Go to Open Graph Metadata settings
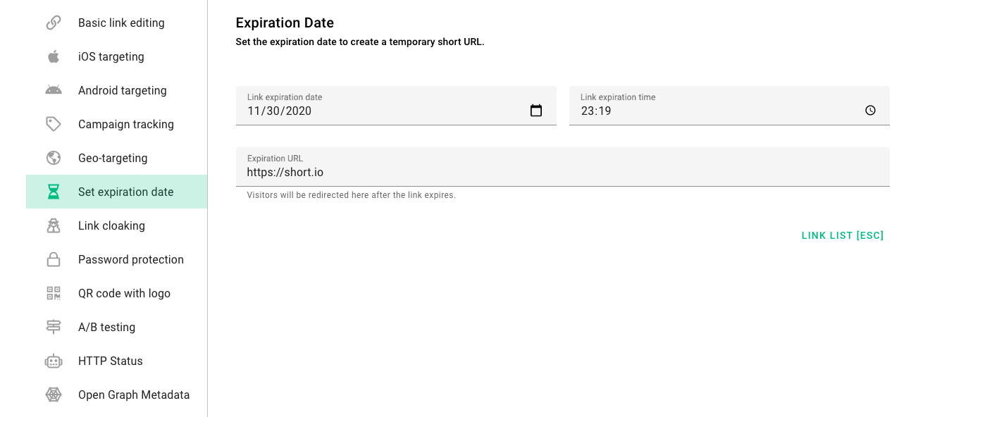This screenshot has width=992, height=422. point(134,395)
